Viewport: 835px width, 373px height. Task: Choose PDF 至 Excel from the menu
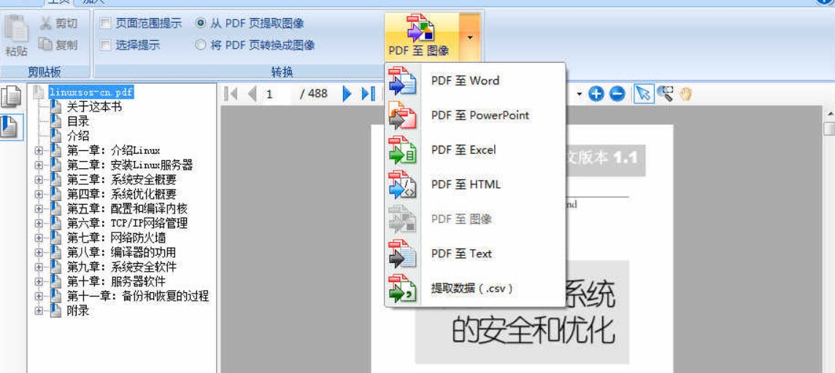coord(474,150)
